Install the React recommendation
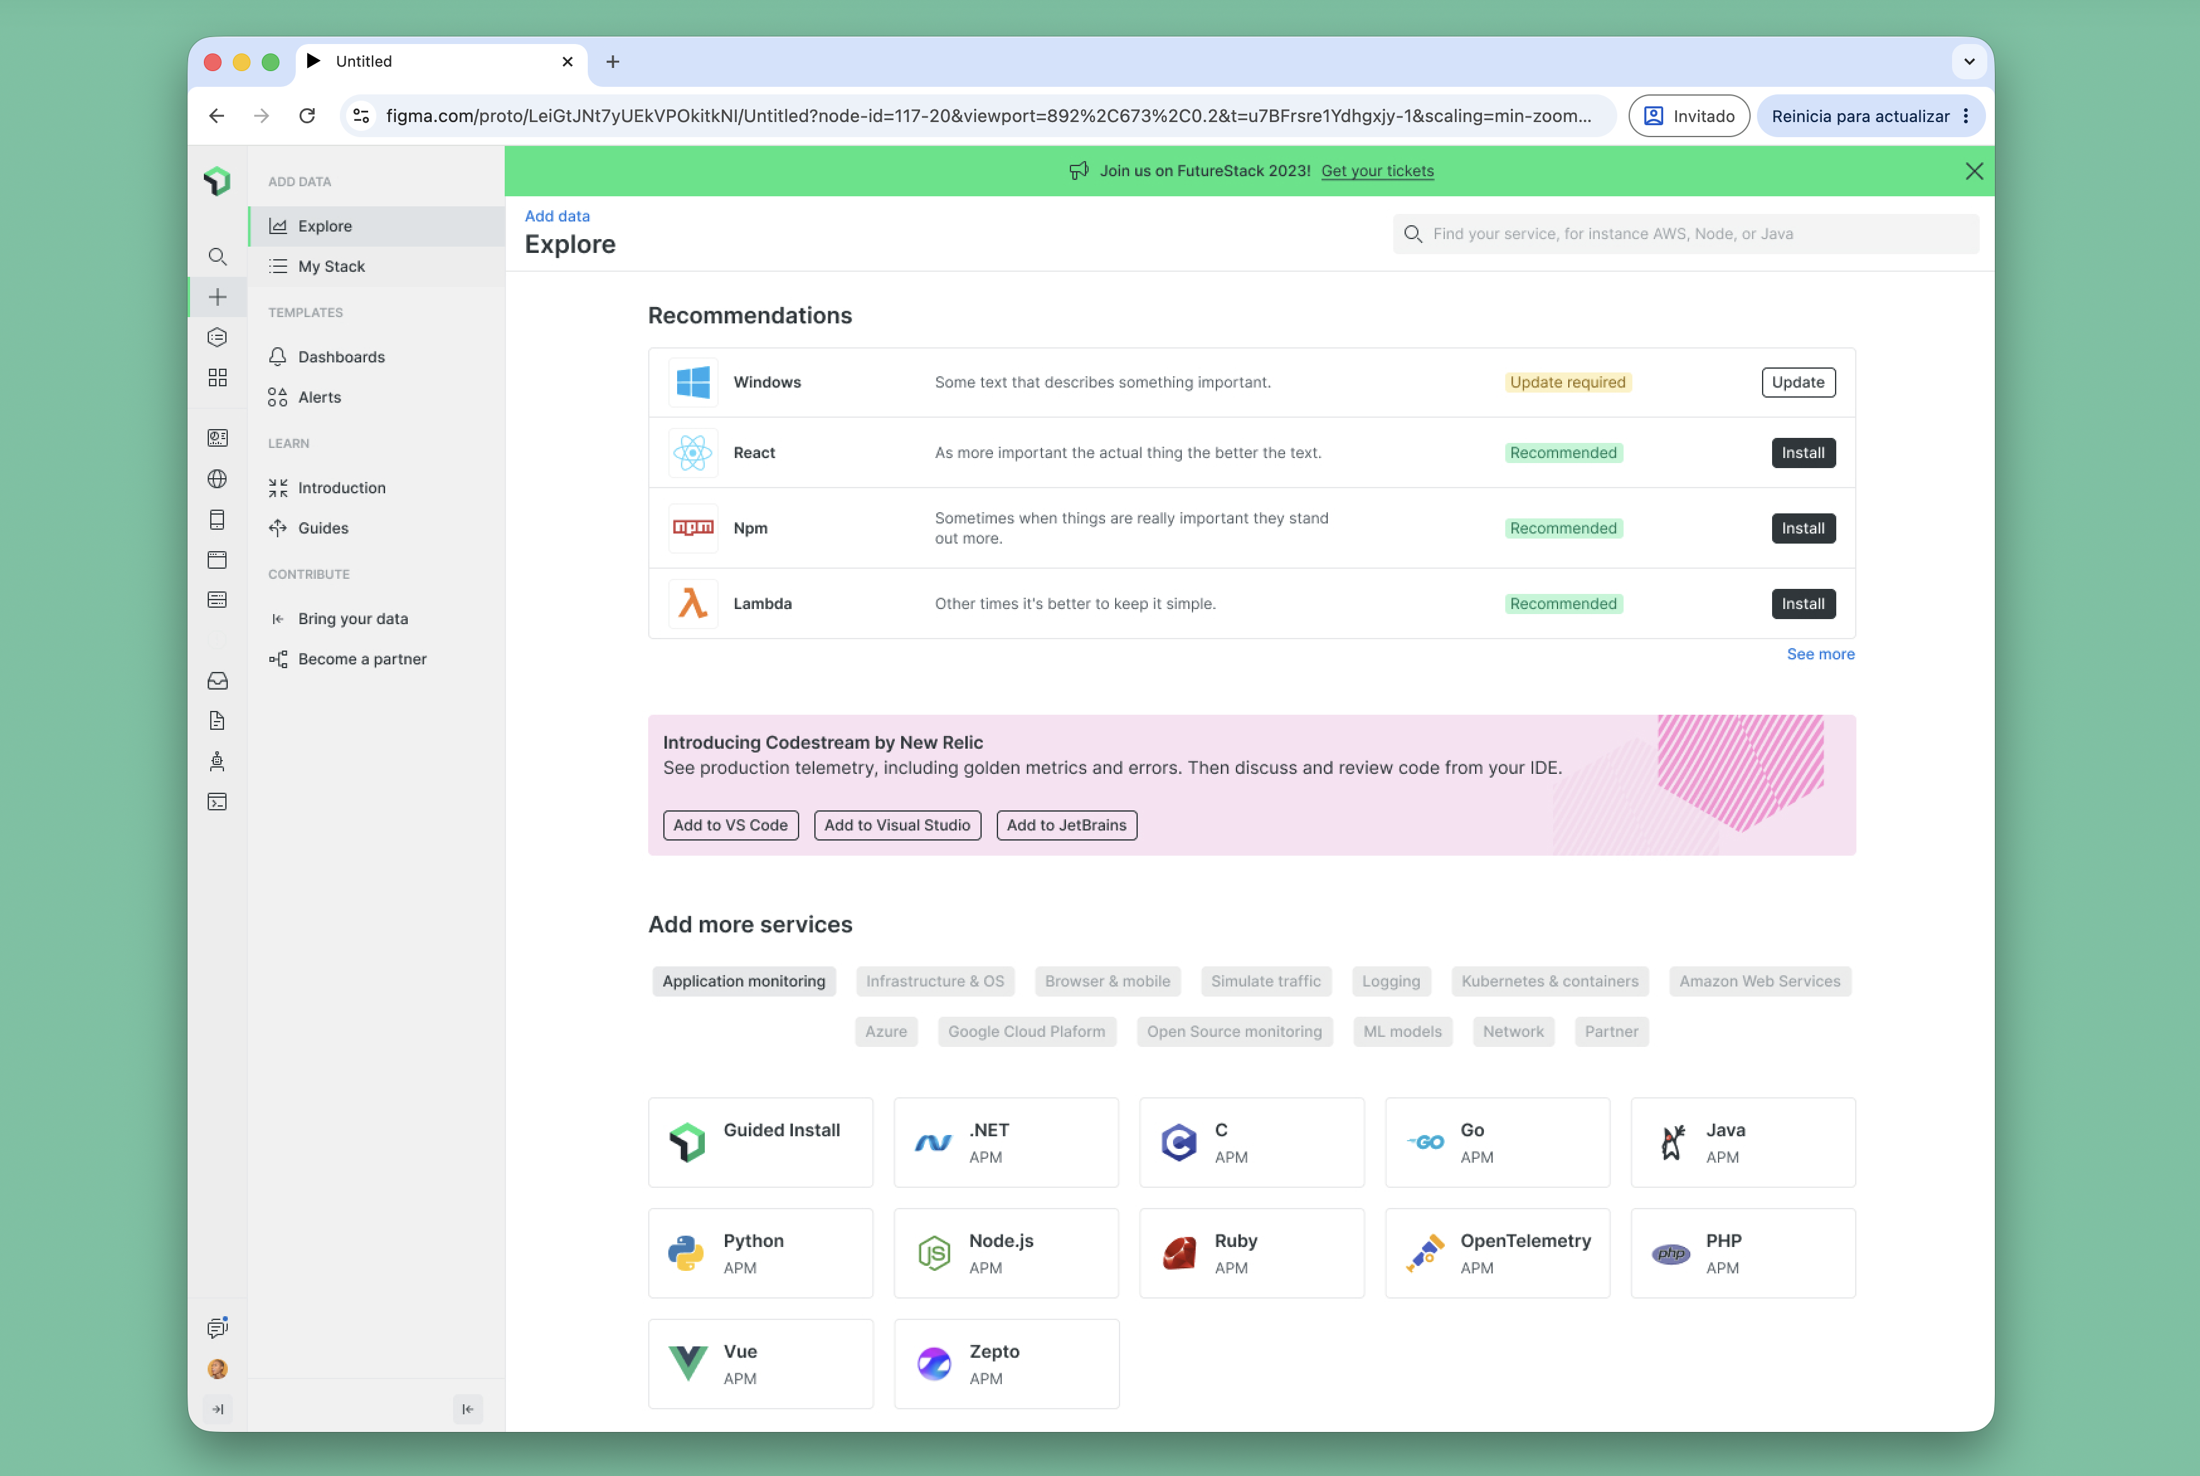This screenshot has width=2200, height=1476. pos(1803,453)
